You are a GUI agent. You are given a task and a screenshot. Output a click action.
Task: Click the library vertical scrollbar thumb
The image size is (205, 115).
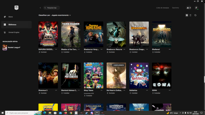(x=204, y=79)
